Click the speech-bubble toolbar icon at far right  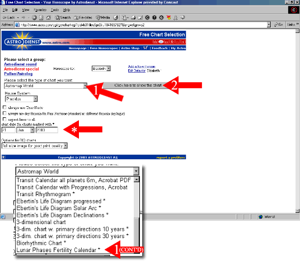coord(182,17)
